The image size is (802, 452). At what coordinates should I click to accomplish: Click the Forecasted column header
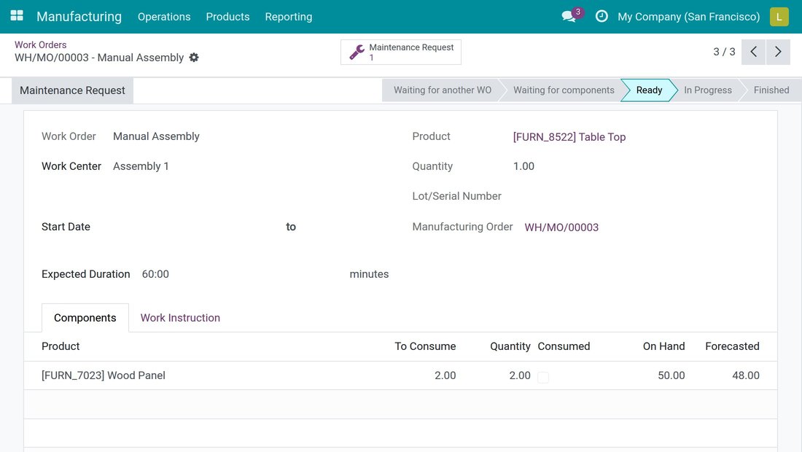click(x=733, y=346)
